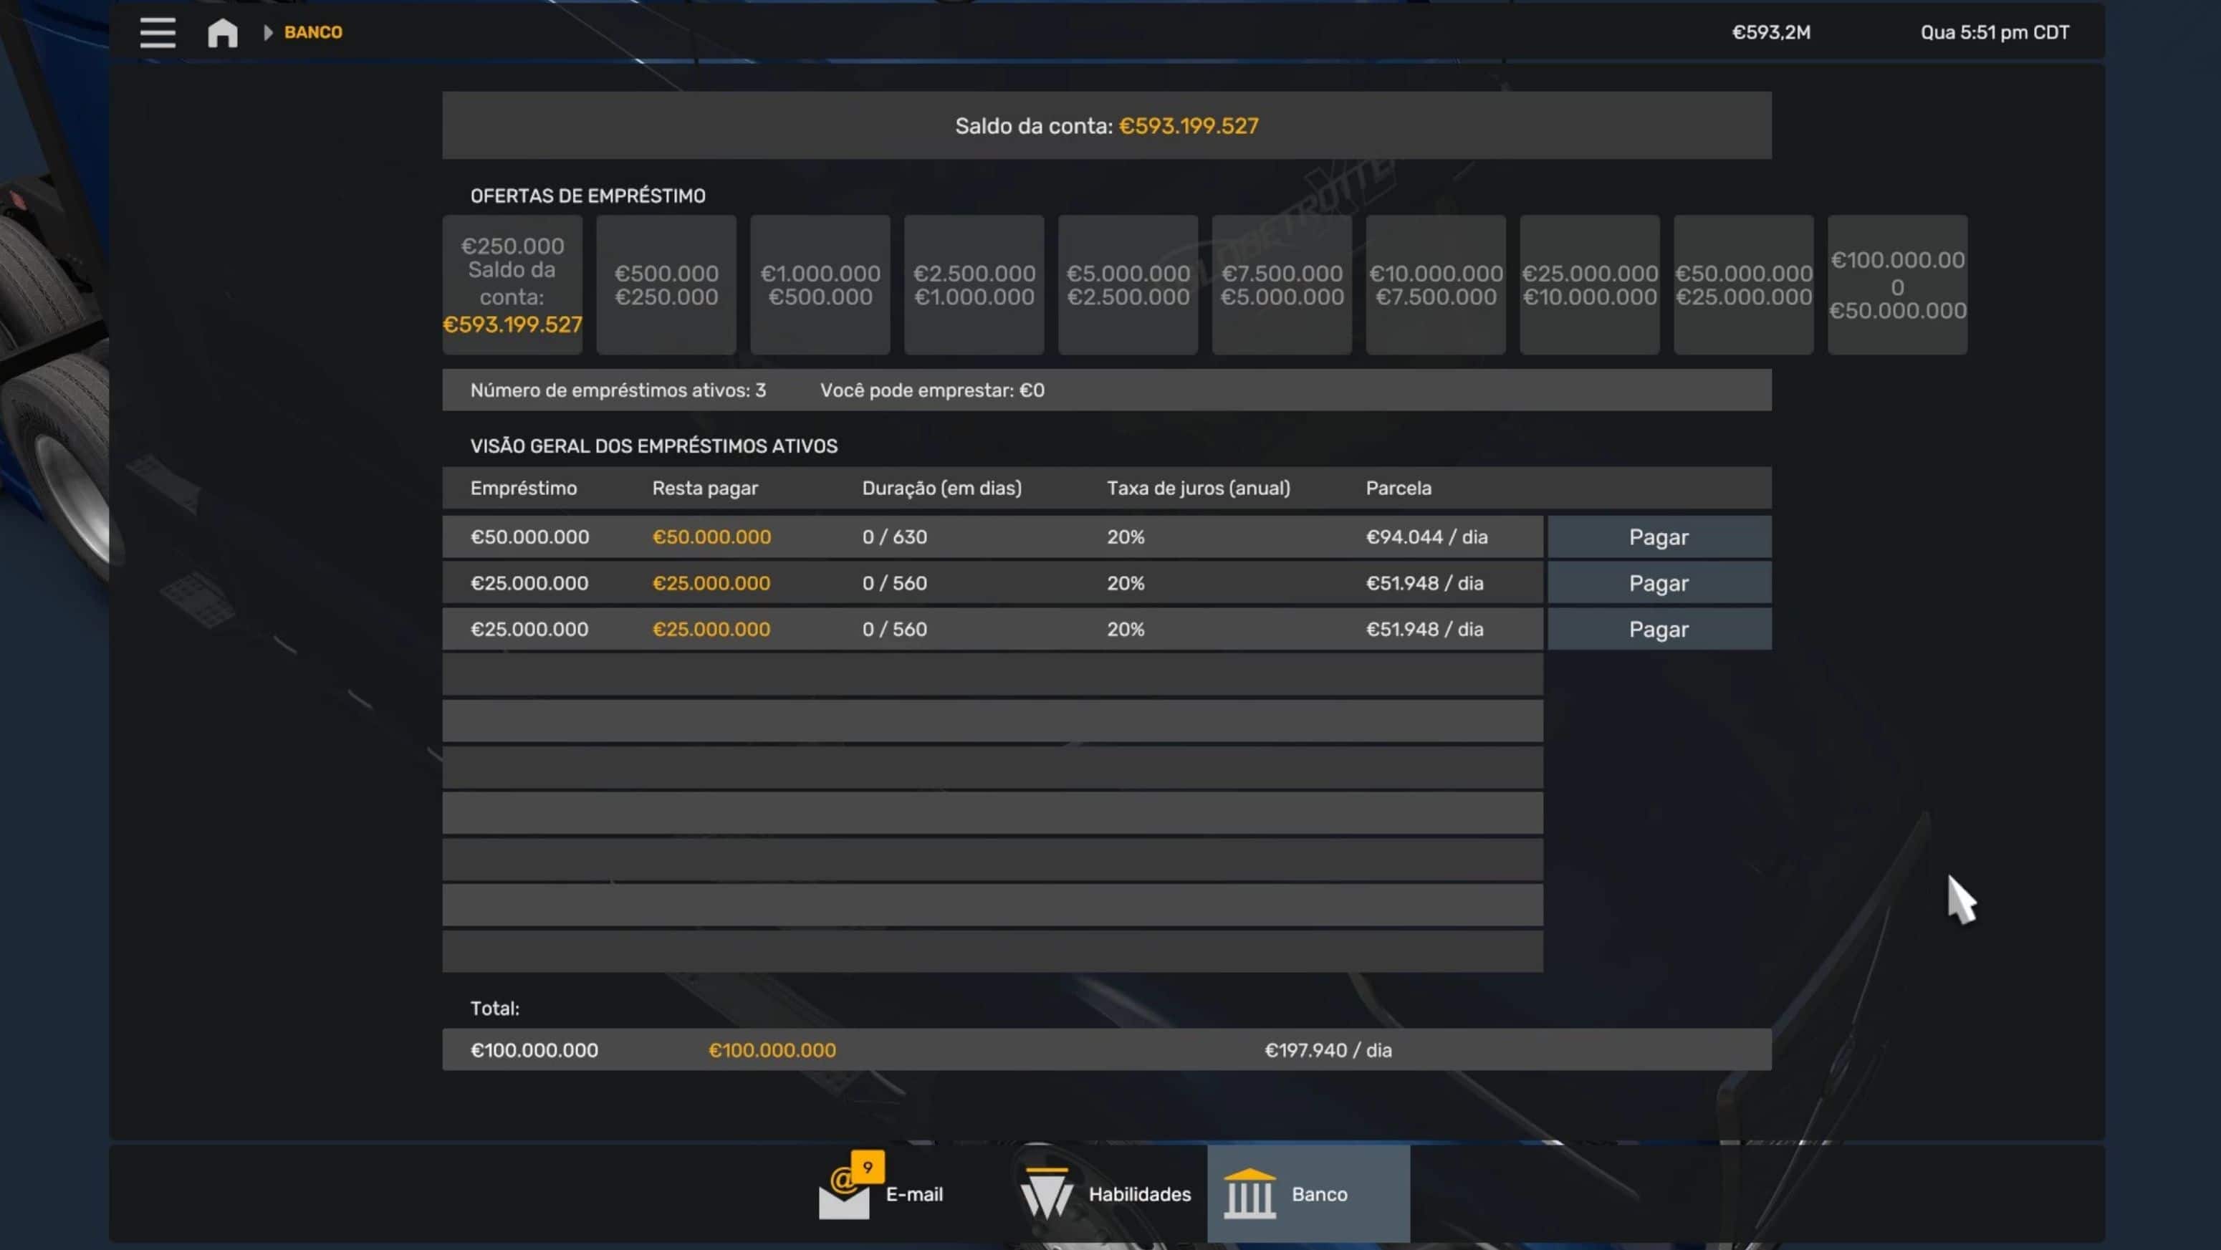The height and width of the screenshot is (1250, 2221).
Task: Pay off the €50.000.000 loan
Action: [x=1658, y=537]
